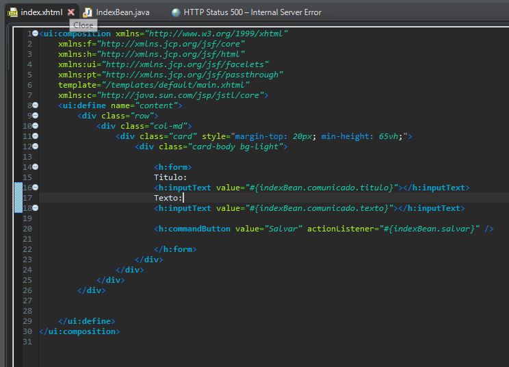Click the min-height: 65vh style value

point(361,136)
